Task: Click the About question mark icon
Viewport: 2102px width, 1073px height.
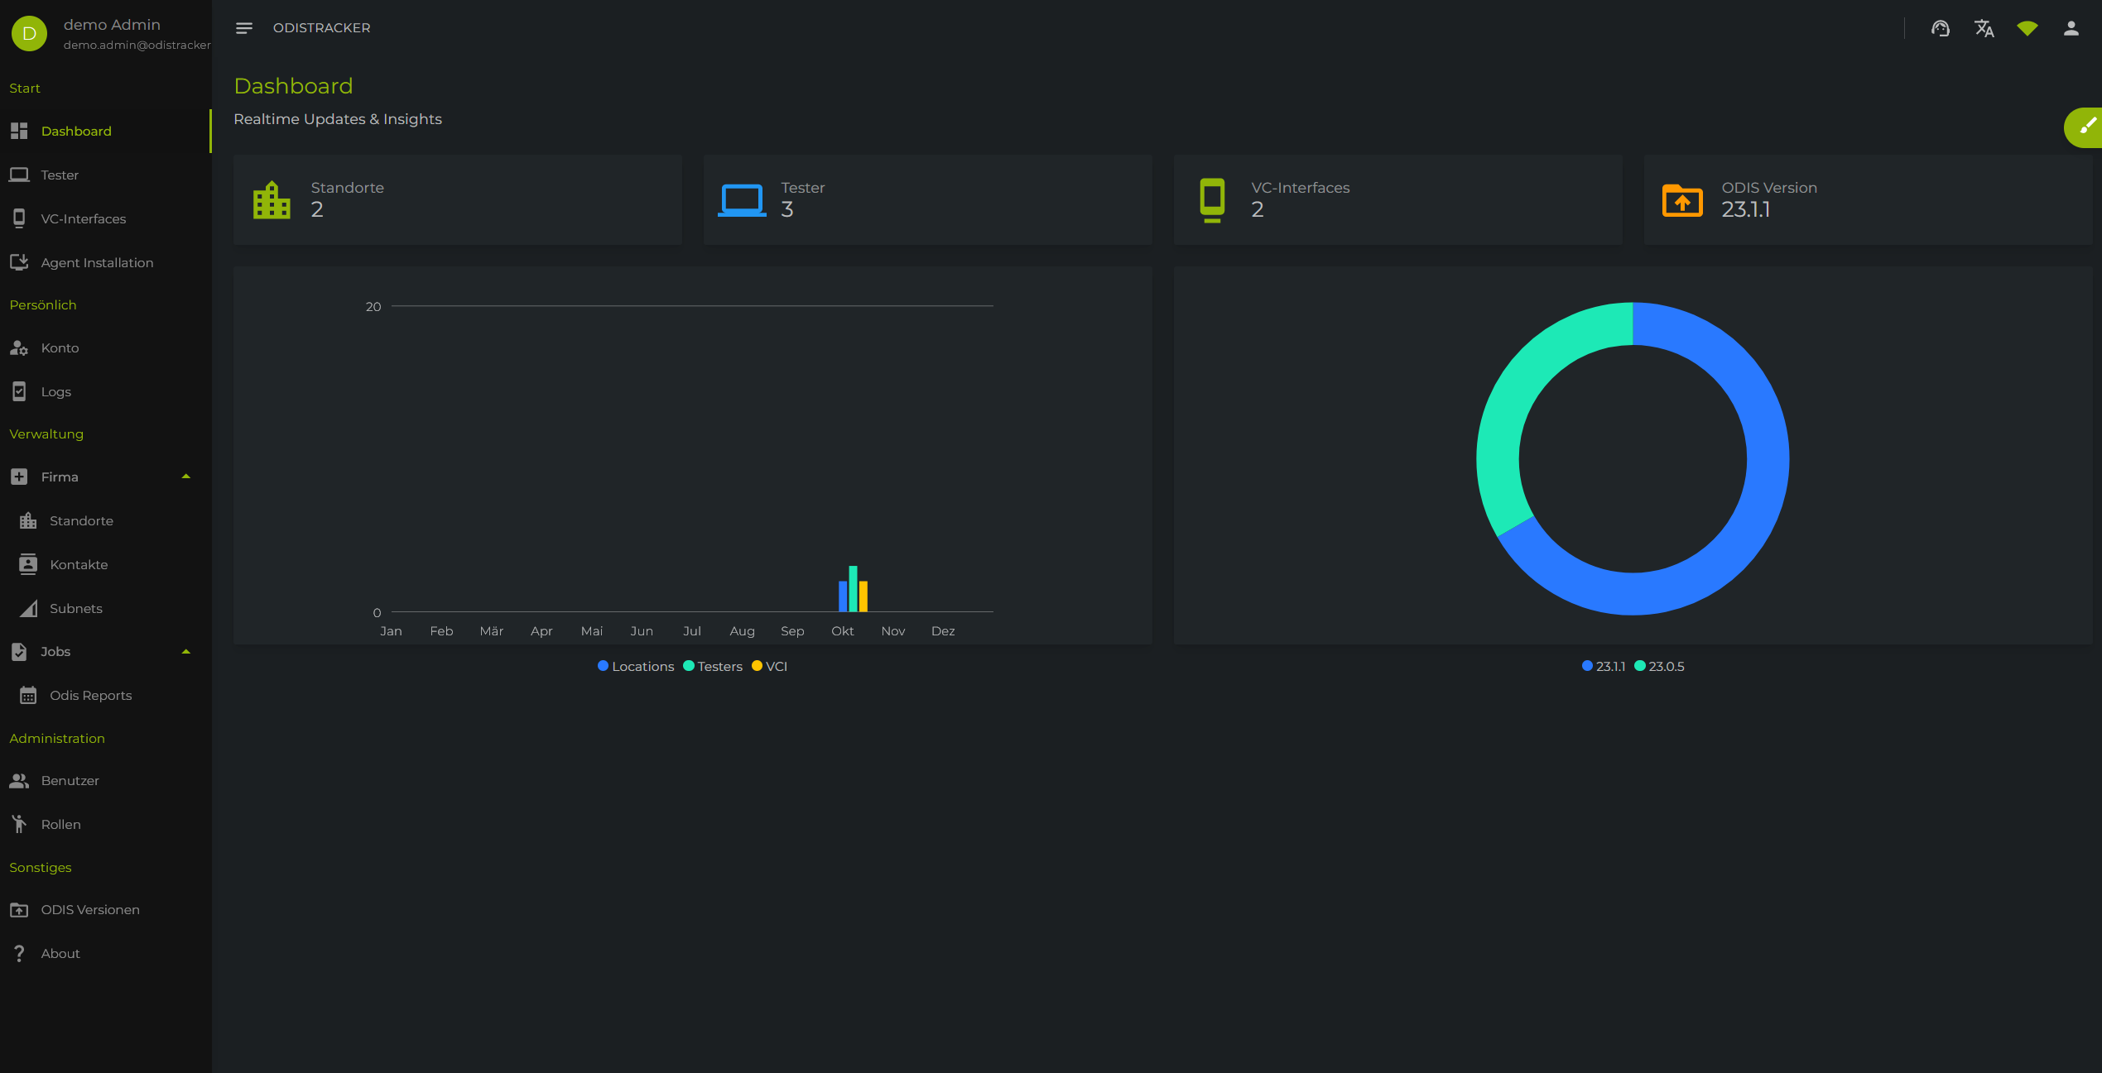Action: tap(19, 953)
